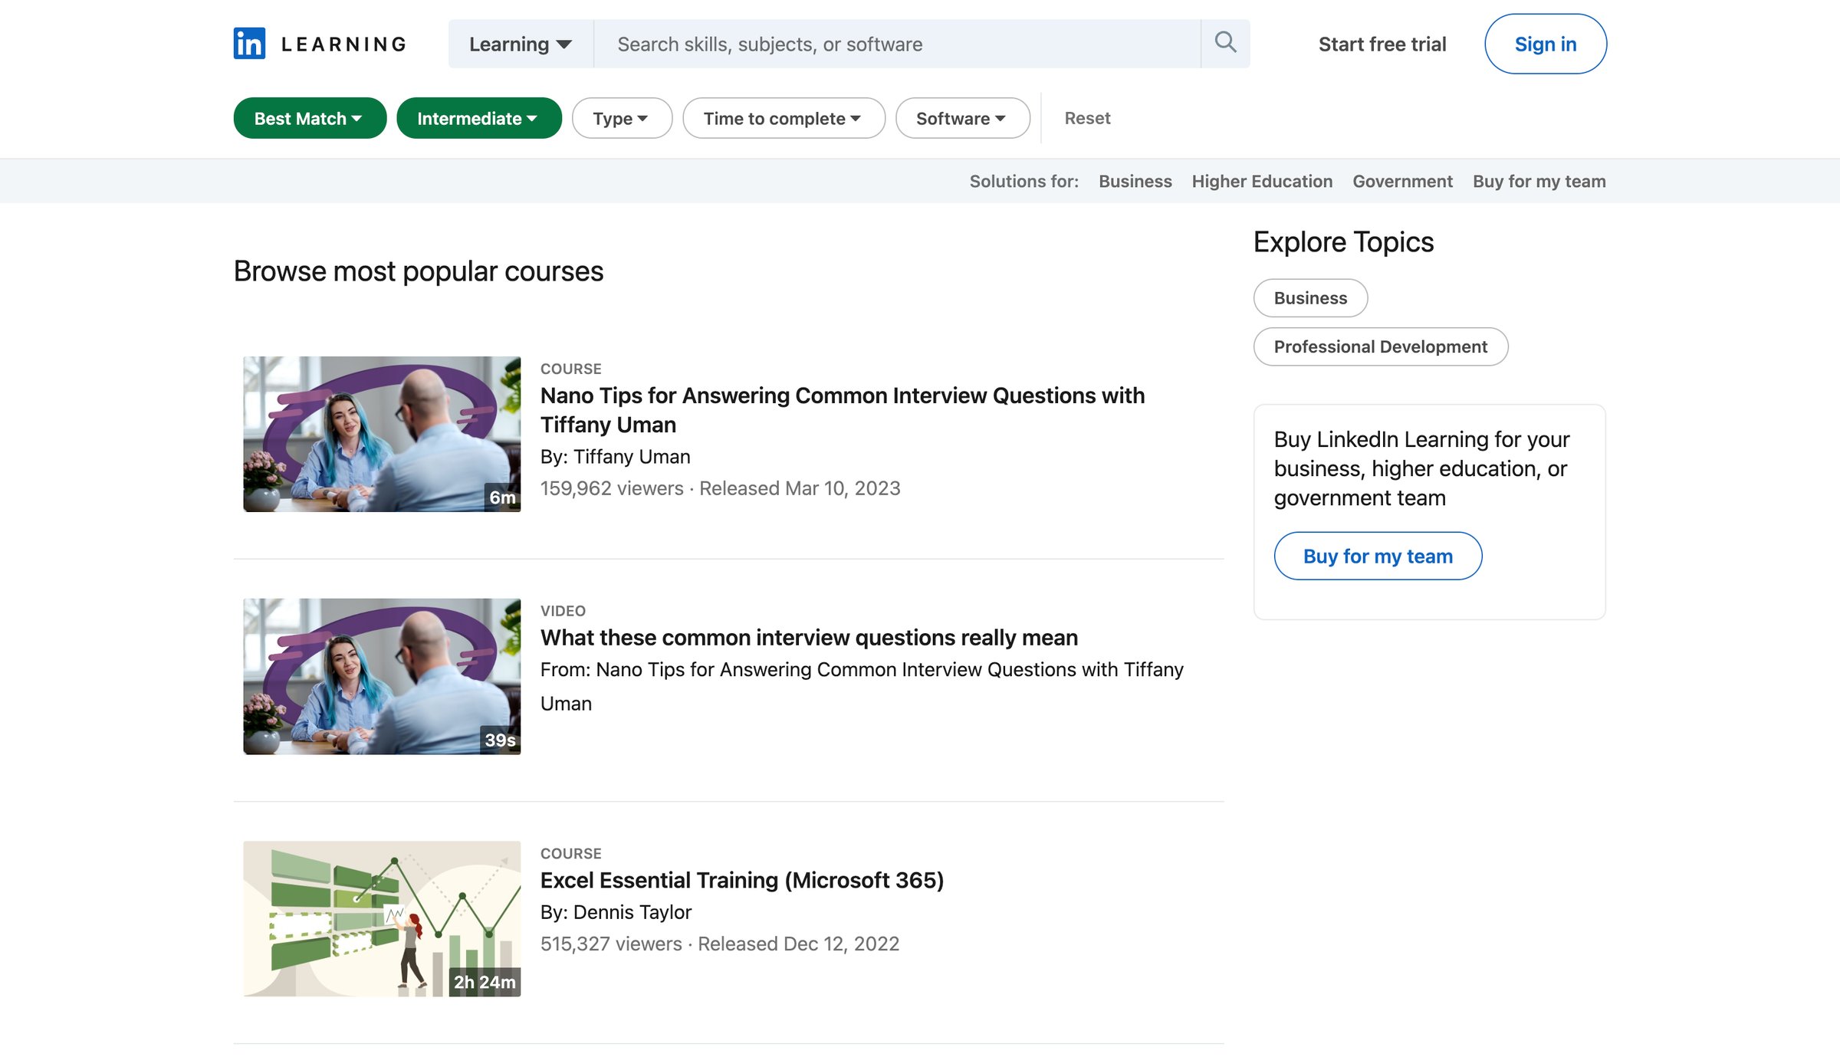Open the 39s interview video thumbnail

point(382,676)
